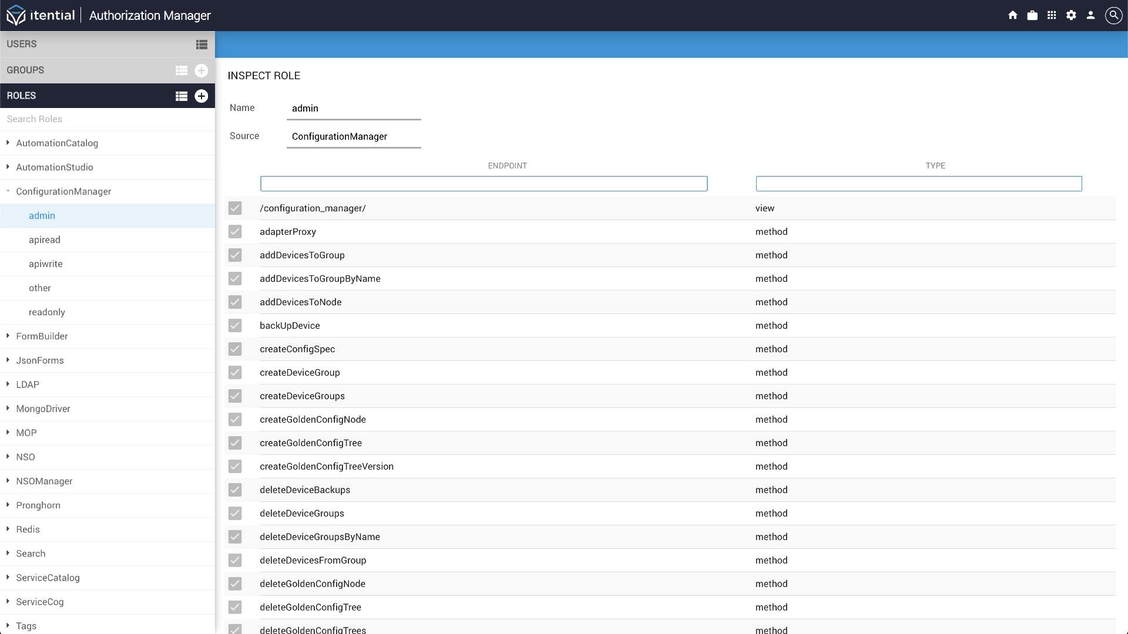1128x634 pixels.
Task: Open the user profile icon
Action: (1090, 15)
